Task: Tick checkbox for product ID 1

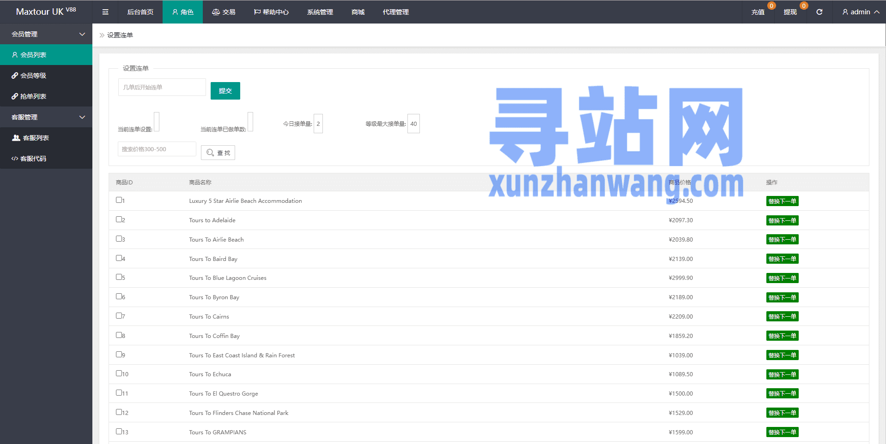Action: 119,200
